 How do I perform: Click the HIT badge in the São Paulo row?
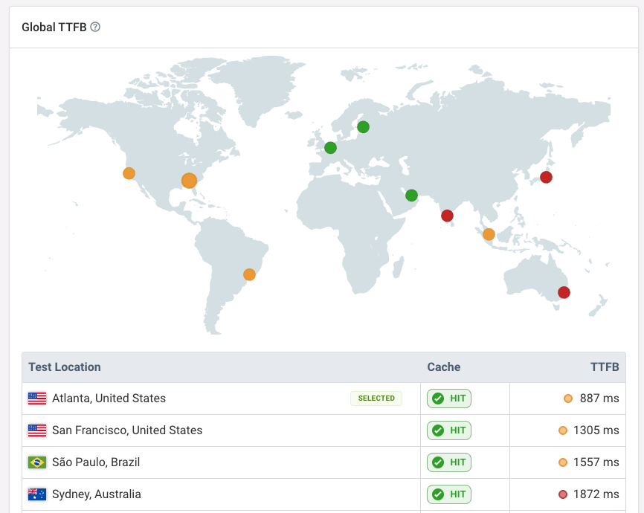(x=448, y=462)
